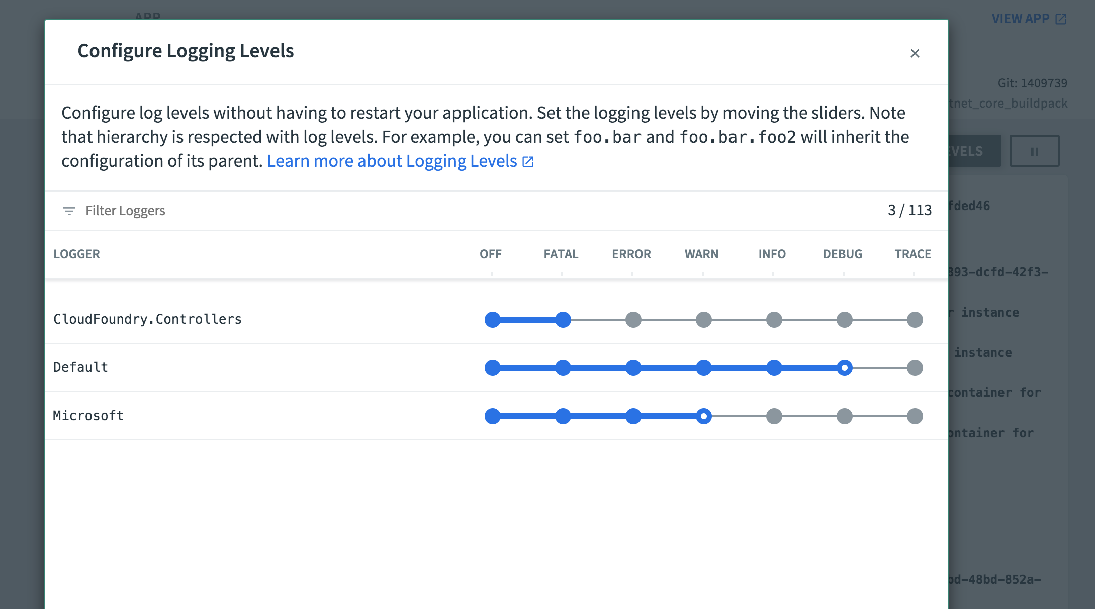The image size is (1095, 609).
Task: Click the pause button behind the dialog
Action: 1034,151
